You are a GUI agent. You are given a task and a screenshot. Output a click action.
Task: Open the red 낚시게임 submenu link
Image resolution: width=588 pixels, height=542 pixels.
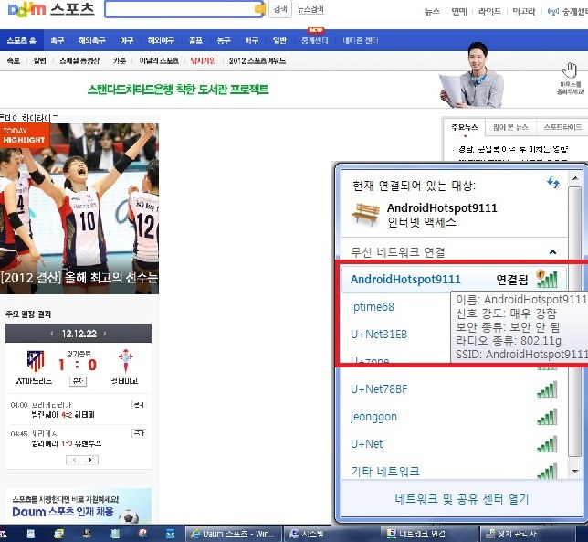(203, 61)
